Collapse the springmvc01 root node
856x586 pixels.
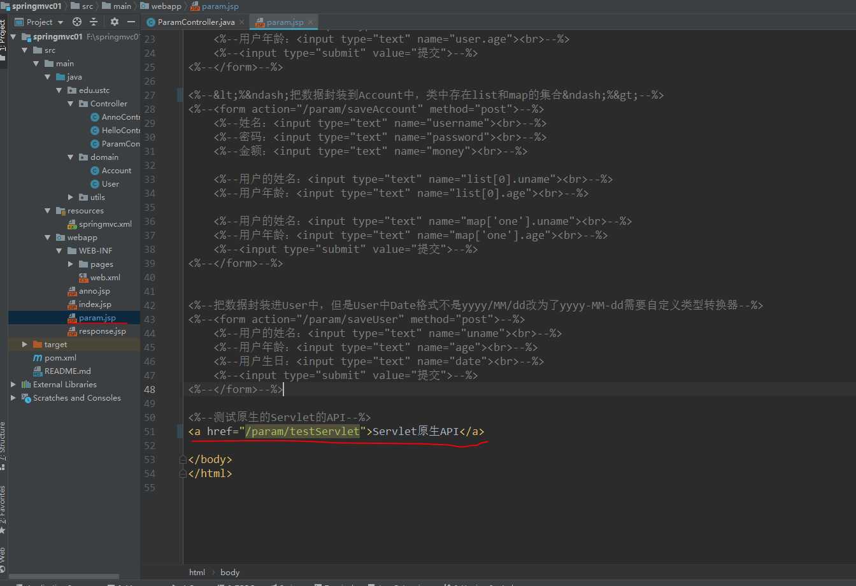click(14, 36)
